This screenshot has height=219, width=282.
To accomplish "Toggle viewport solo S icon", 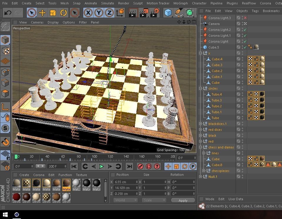I will pos(5,128).
